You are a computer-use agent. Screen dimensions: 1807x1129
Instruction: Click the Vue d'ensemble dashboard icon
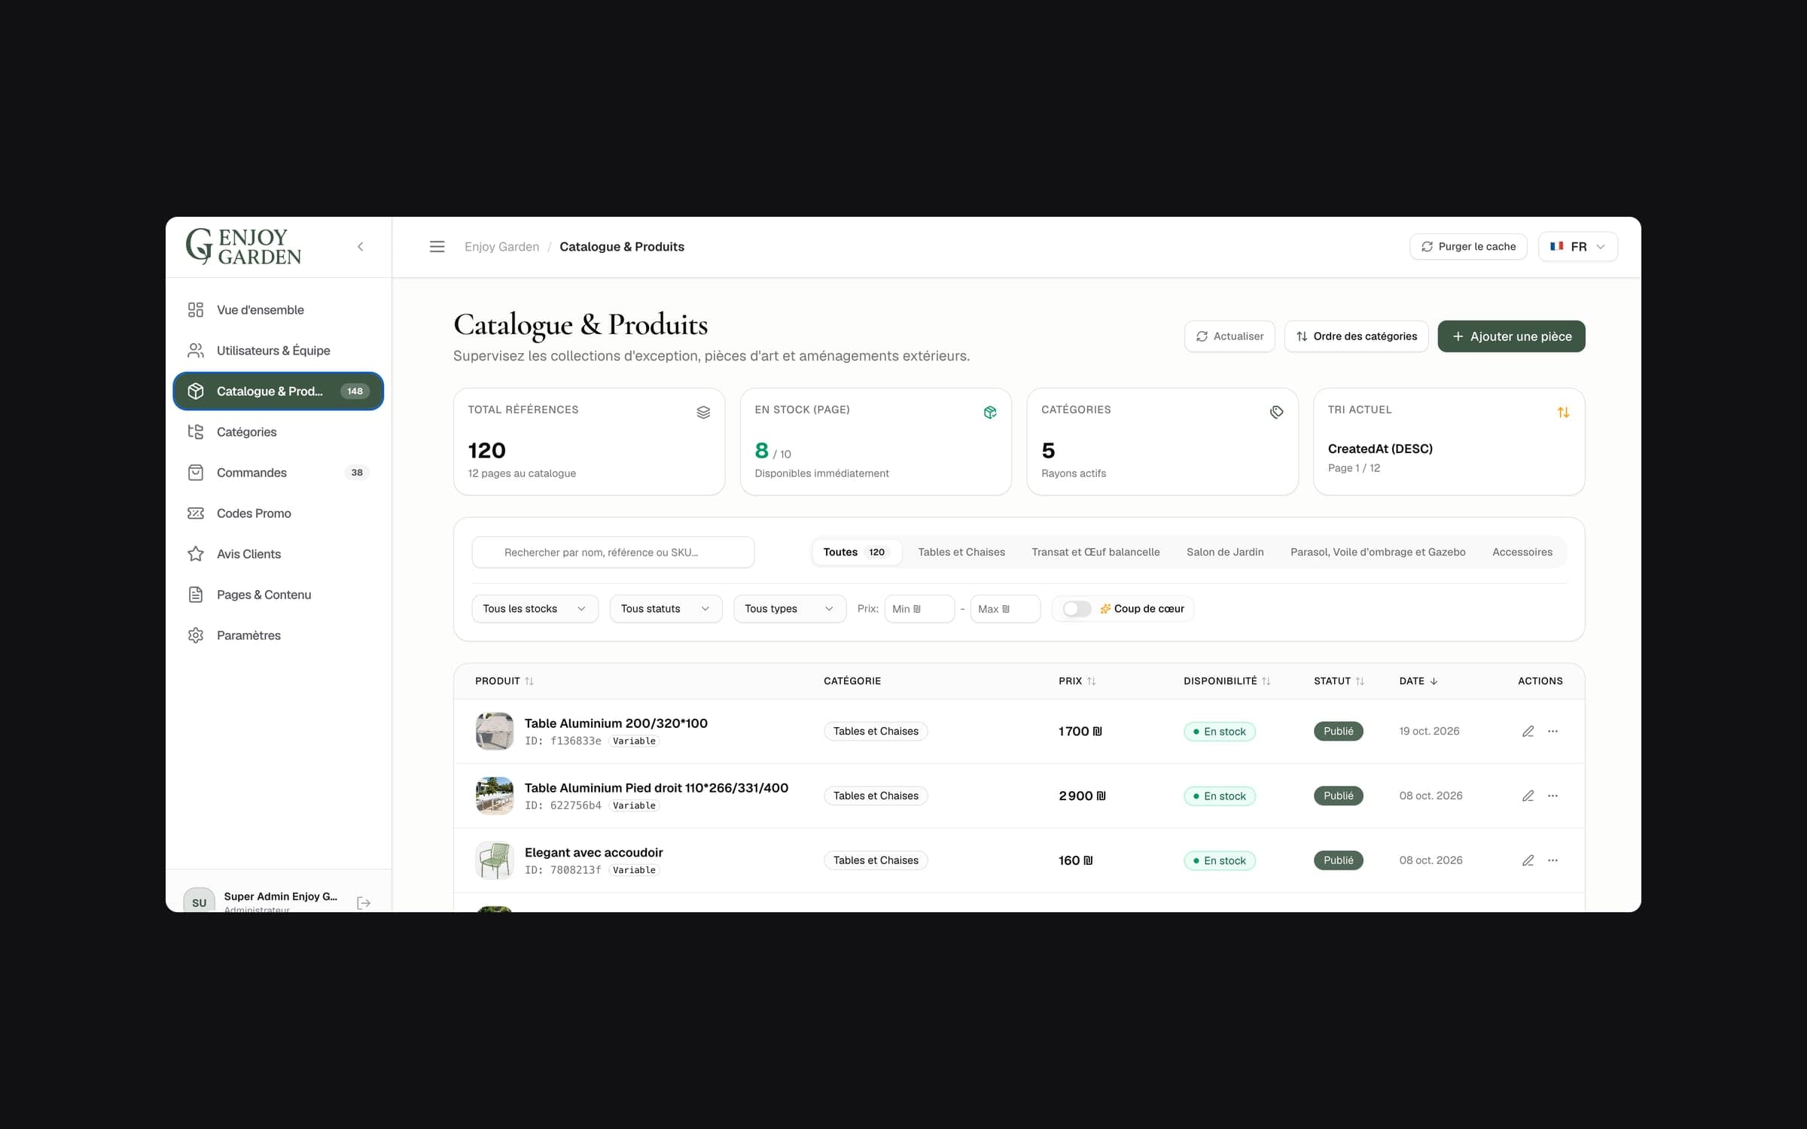[x=196, y=310]
